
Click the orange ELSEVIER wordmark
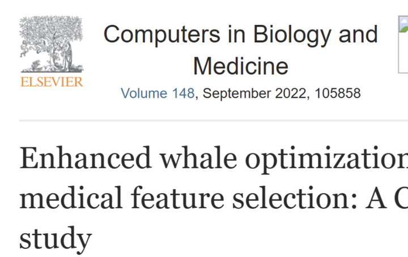tap(52, 82)
